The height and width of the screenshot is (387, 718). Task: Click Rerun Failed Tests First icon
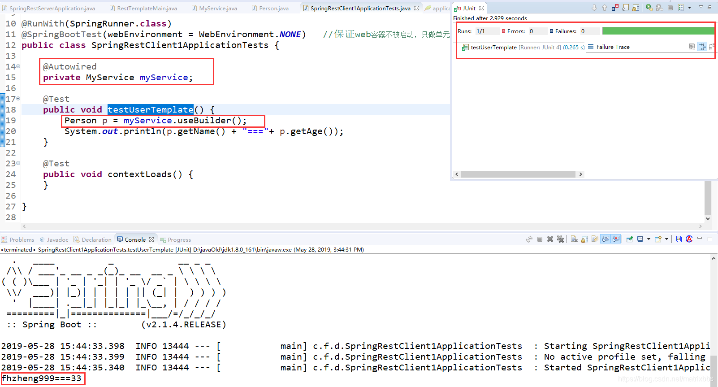pos(659,8)
